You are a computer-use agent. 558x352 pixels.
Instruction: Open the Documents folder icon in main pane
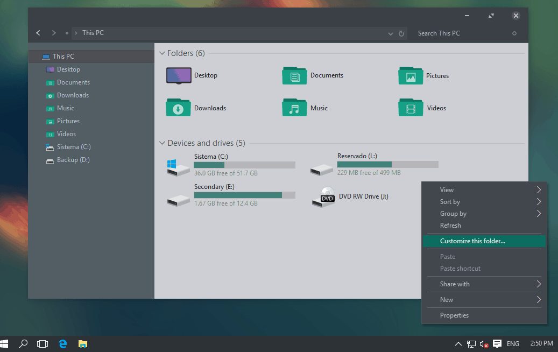coord(294,75)
